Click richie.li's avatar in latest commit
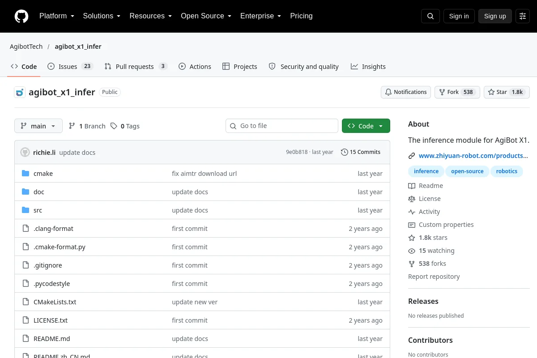This screenshot has width=537, height=358. [x=25, y=152]
